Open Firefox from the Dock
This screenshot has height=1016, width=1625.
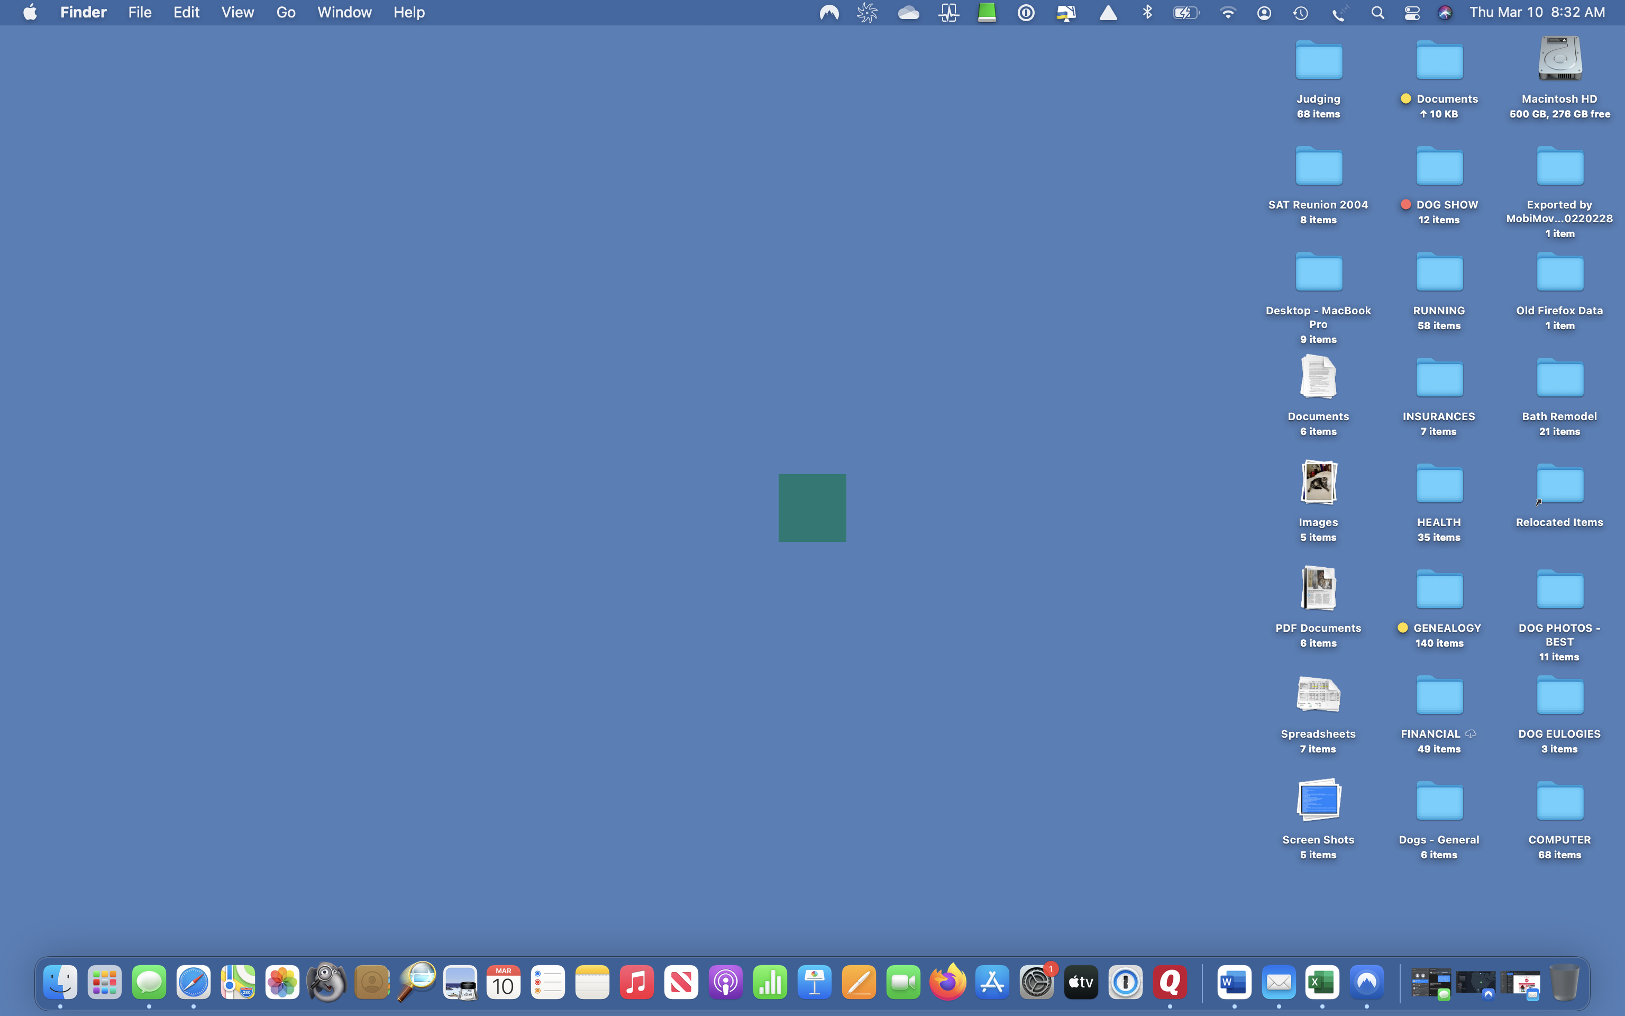click(x=947, y=983)
